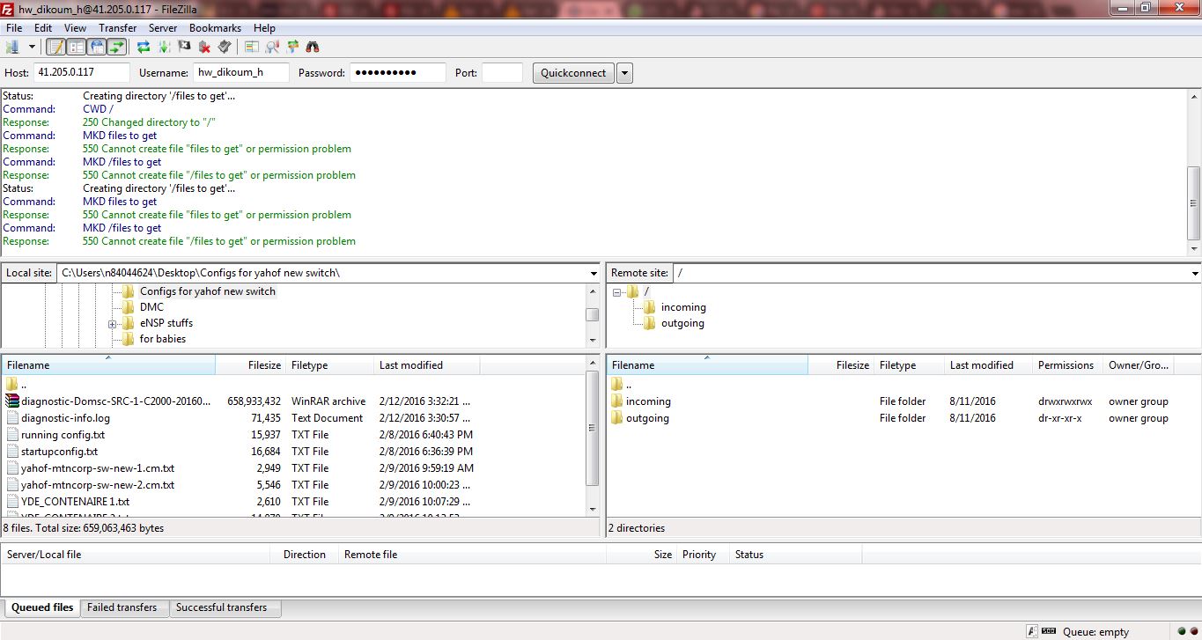
Task: Select startupconfig.txt file
Action: tap(59, 452)
